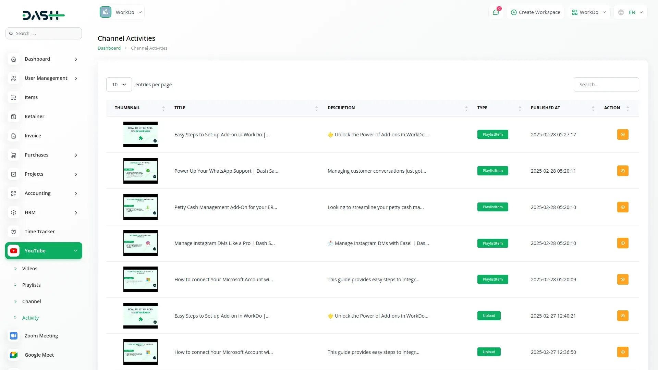
Task: Click the Items shopping cart icon
Action: 14,97
